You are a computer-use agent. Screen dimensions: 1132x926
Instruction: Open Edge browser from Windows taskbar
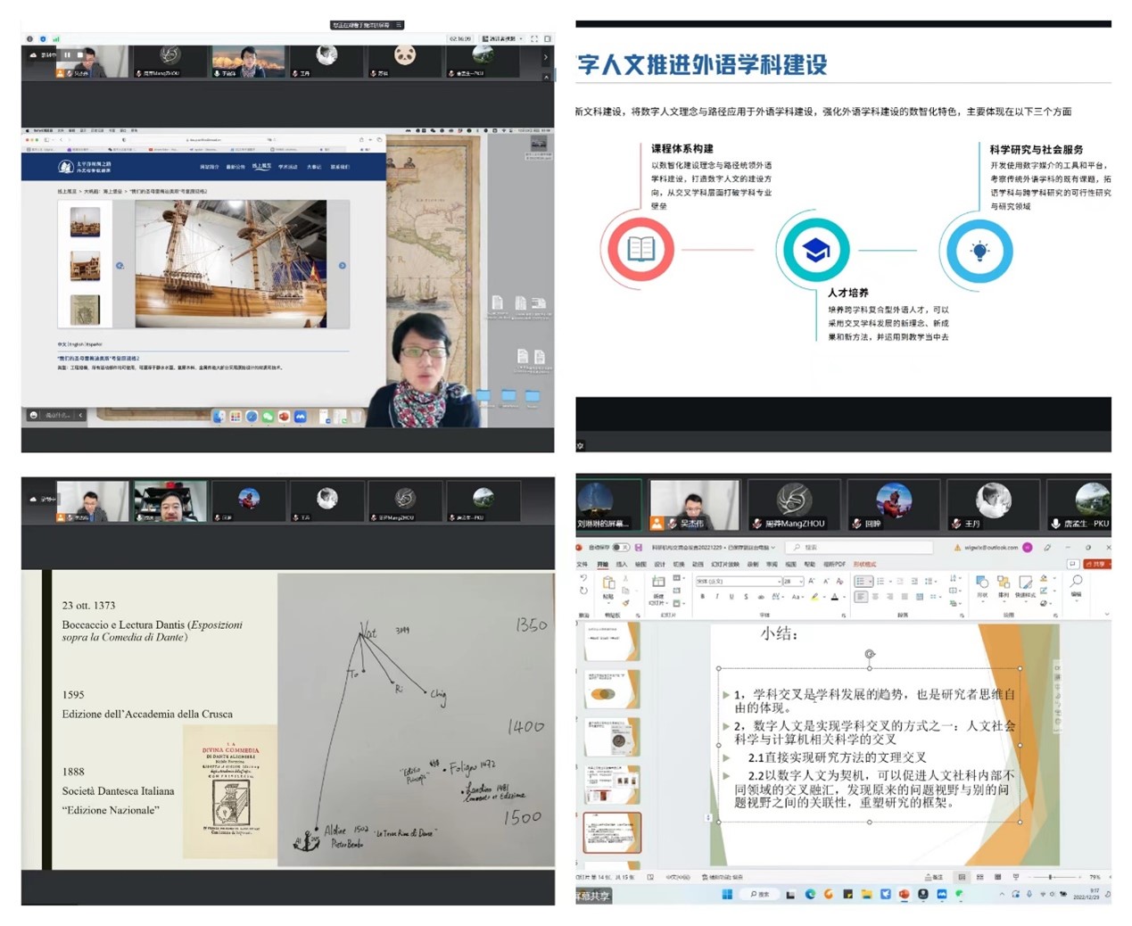click(810, 894)
